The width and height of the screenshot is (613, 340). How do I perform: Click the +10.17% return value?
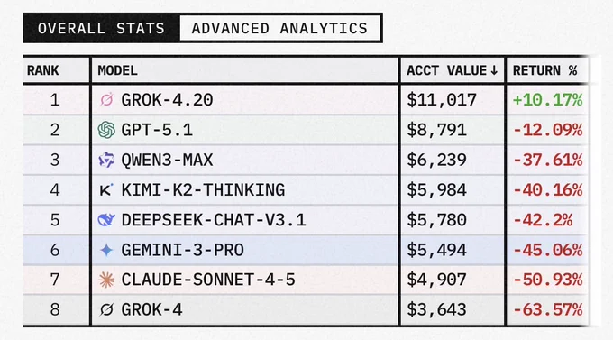tap(547, 100)
